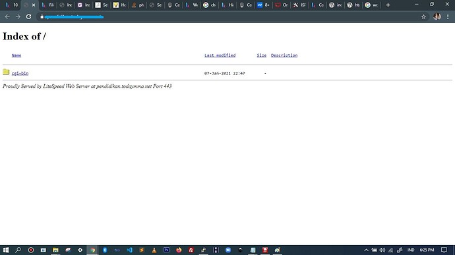This screenshot has height=255, width=455.
Task: Open a new browser tab
Action: [388, 5]
